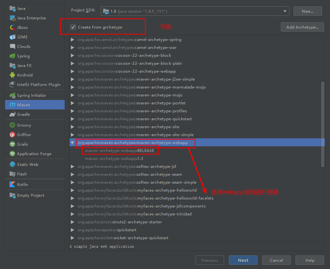The image size is (330, 269).
Task: Click the Kotlin K icon
Action: pos(12,184)
